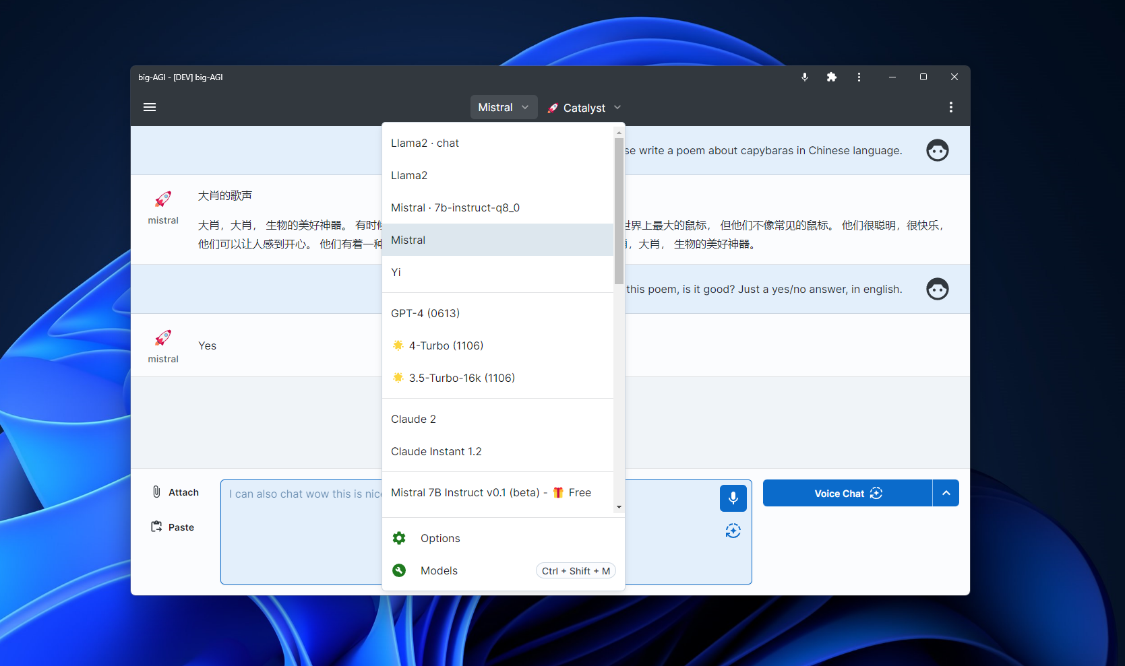Select the plain Llama2 model

click(x=497, y=175)
